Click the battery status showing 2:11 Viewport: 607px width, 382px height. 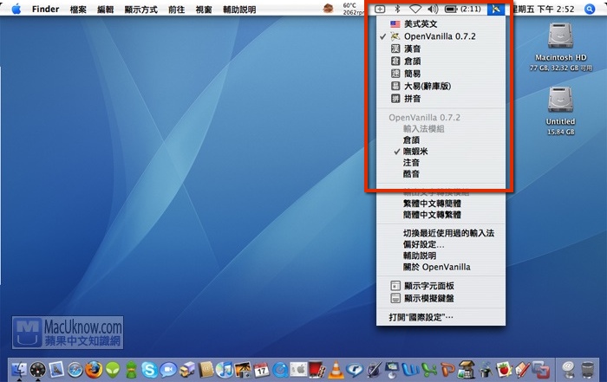pyautogui.click(x=462, y=9)
